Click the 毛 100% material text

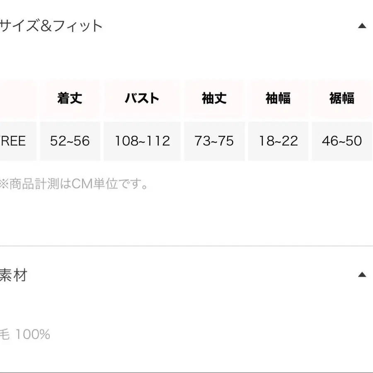click(x=25, y=334)
